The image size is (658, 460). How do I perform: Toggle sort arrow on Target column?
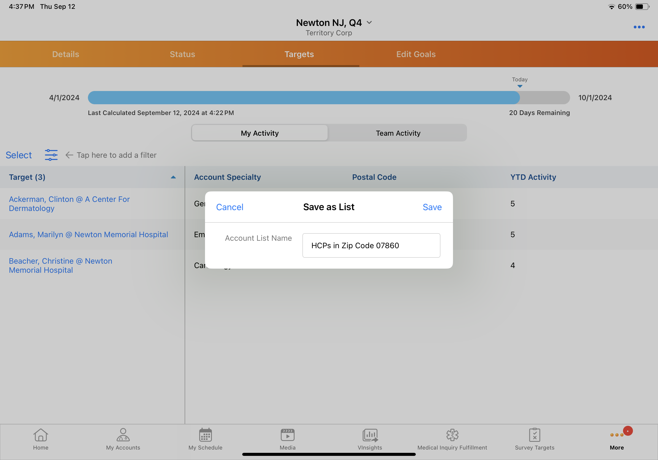173,177
